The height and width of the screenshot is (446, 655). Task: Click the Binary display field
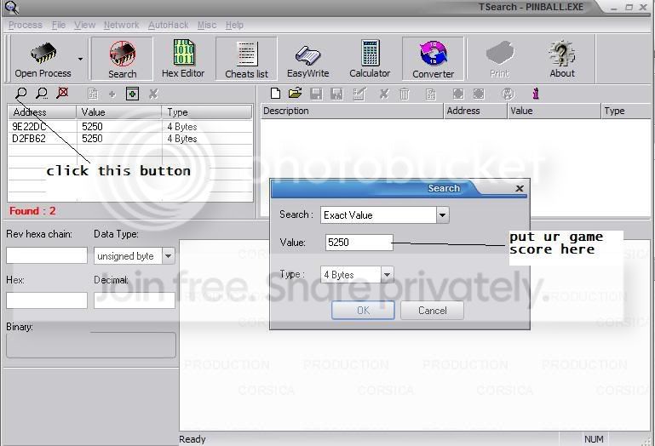tap(91, 345)
